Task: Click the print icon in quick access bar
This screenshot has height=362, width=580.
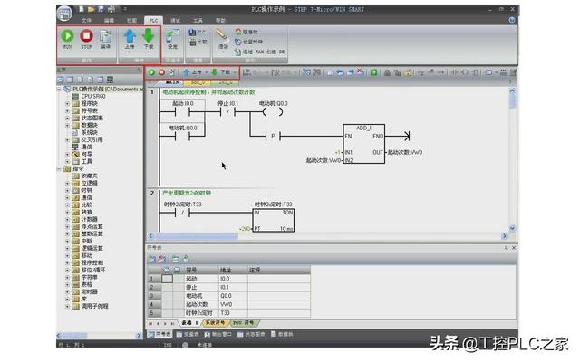Action: tap(111, 9)
